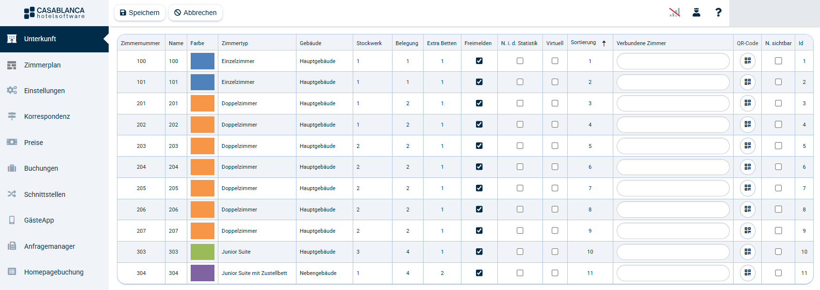Open QR-Code for room 201

click(747, 103)
